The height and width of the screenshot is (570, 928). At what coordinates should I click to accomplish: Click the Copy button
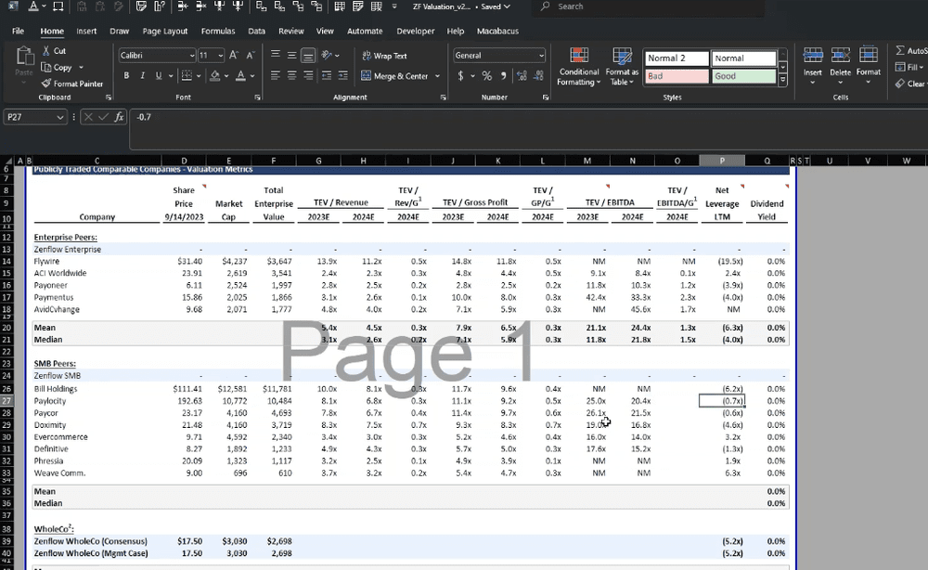57,68
